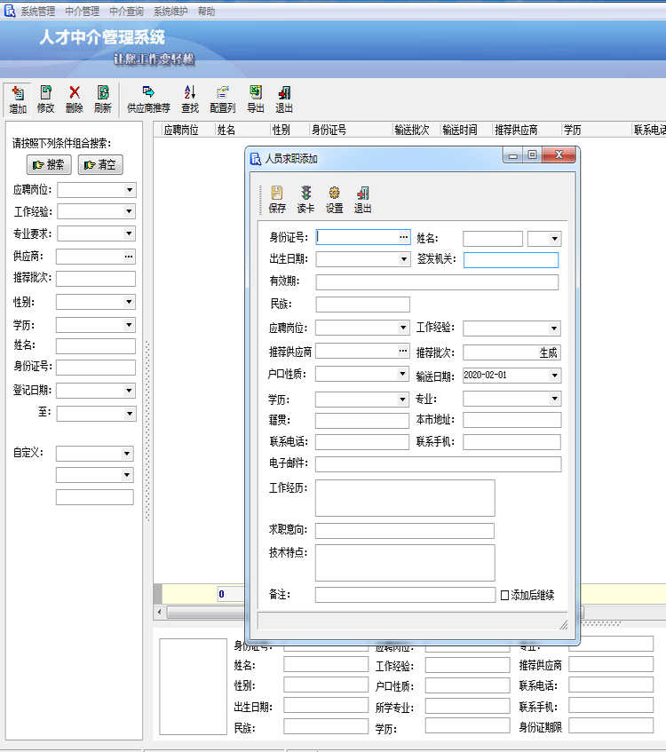
Task: Click the 导出 (export) toolbar icon
Action: click(256, 99)
